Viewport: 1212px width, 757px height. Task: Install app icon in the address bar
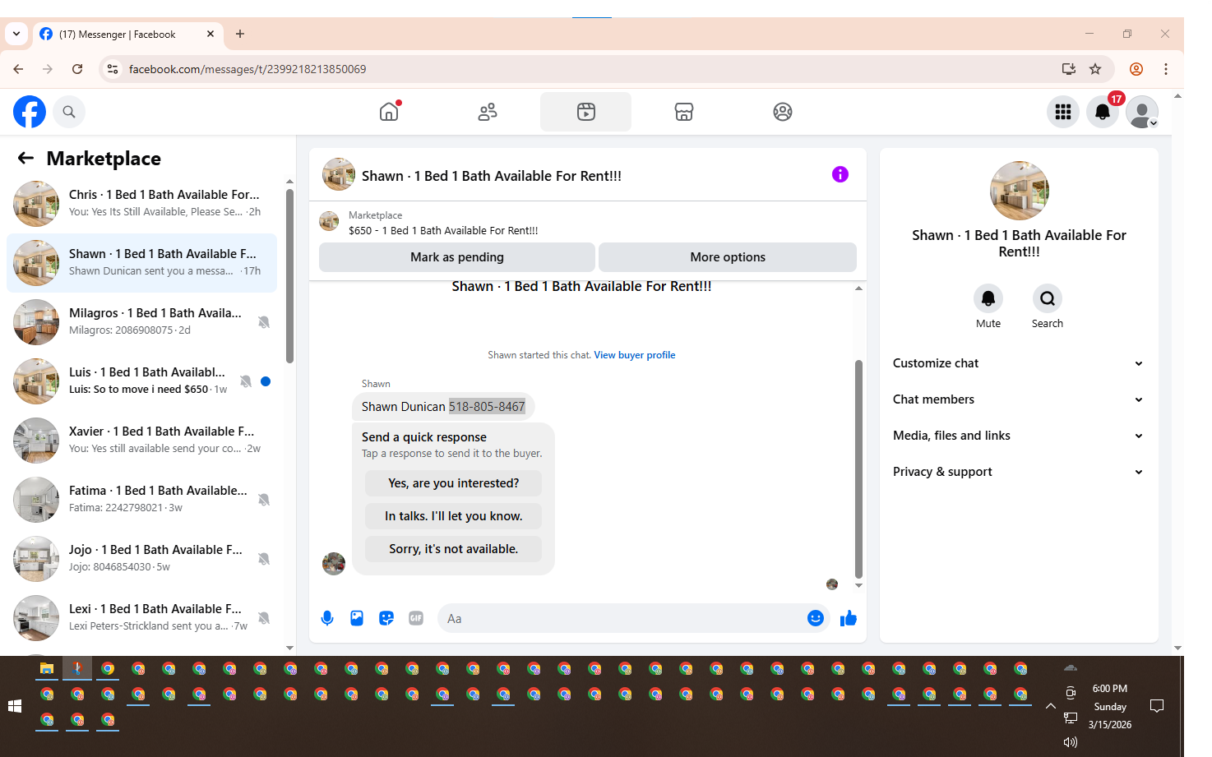click(1069, 69)
